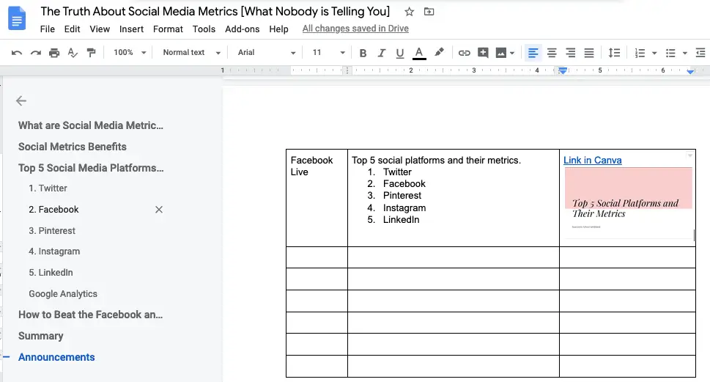Open the Link in Canva hyperlink
Viewport: 710px width, 382px height.
(592, 161)
